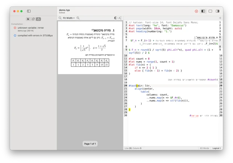Click the 'Compilation' section header

(x=17, y=24)
